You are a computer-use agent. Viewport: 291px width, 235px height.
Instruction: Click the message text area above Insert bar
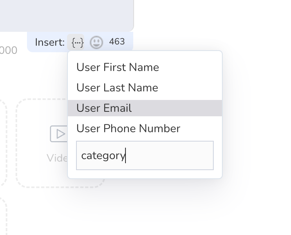coord(67,15)
